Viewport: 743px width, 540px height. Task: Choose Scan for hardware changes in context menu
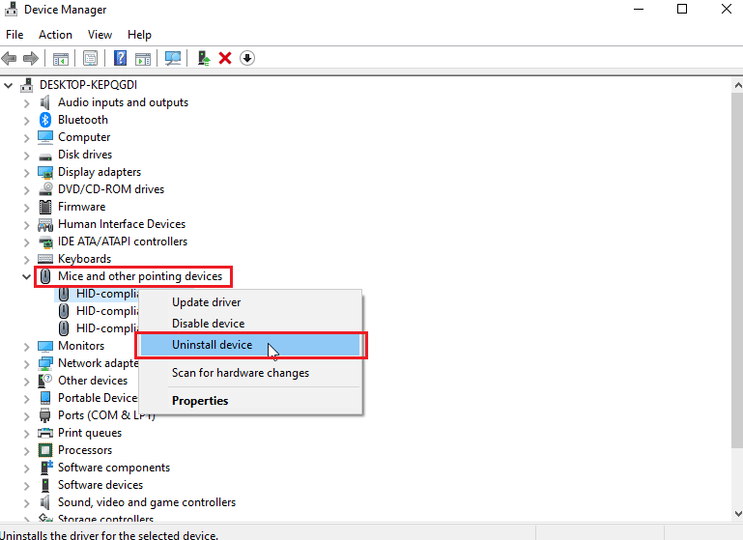pyautogui.click(x=250, y=373)
